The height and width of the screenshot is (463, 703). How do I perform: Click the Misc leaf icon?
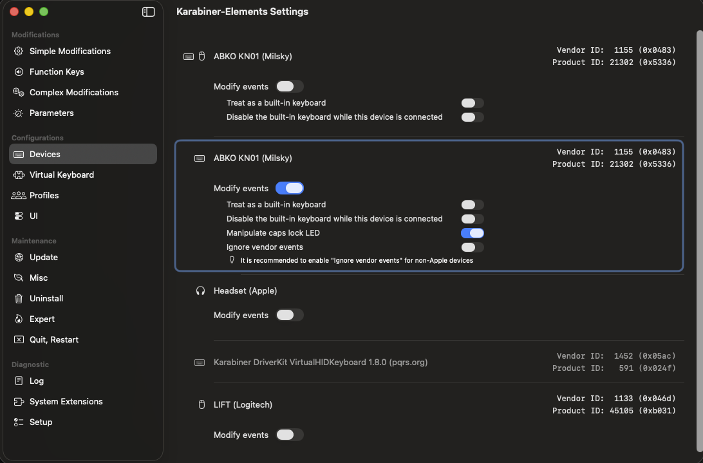click(x=19, y=278)
